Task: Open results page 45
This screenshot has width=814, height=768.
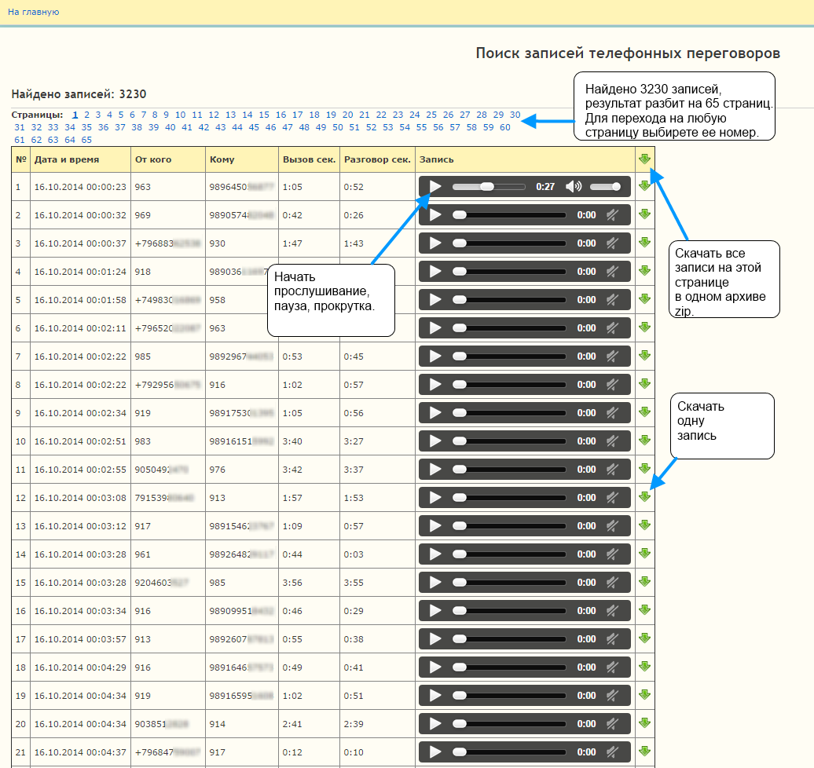Action: pos(254,127)
